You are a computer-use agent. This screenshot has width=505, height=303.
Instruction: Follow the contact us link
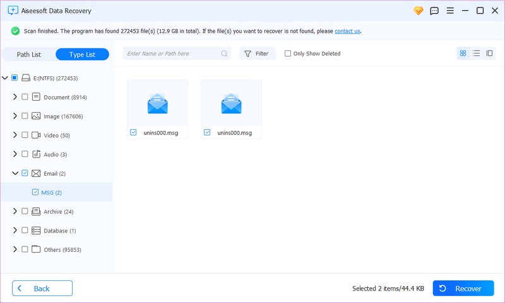pyautogui.click(x=347, y=31)
